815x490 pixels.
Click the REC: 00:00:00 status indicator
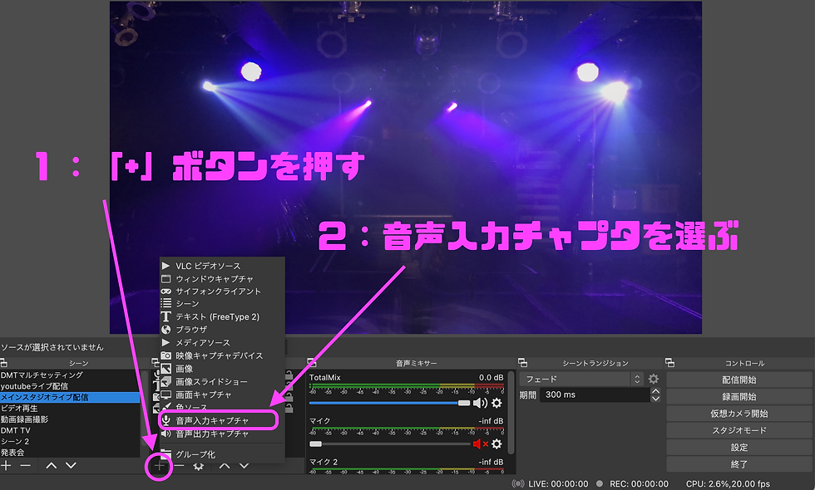click(x=633, y=483)
